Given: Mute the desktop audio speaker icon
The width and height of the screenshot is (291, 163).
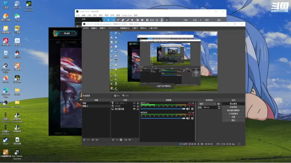Looking at the screenshot, I should 188,118.
